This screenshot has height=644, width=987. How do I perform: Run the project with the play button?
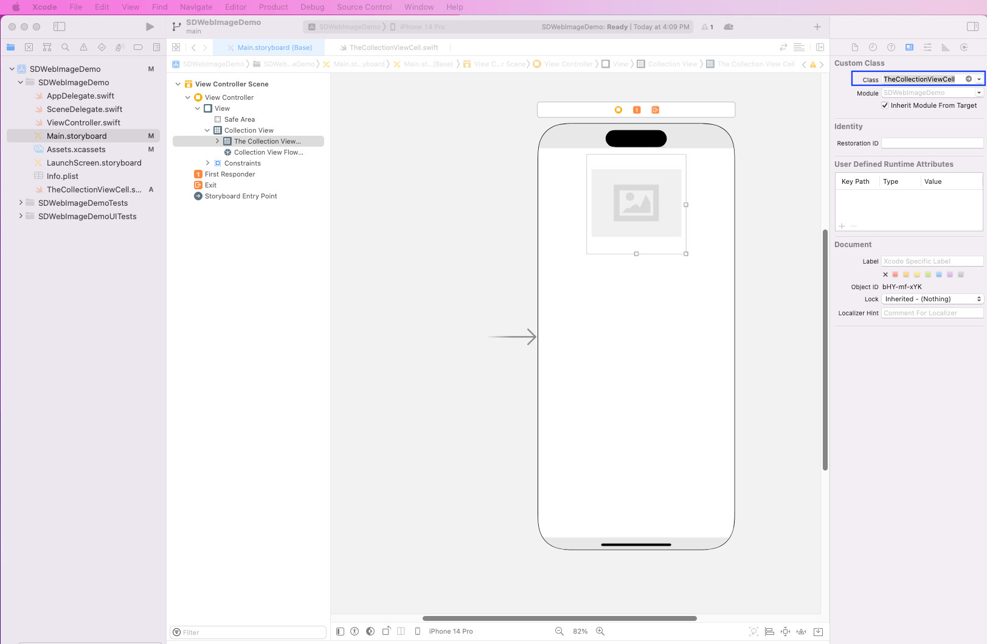click(x=150, y=27)
